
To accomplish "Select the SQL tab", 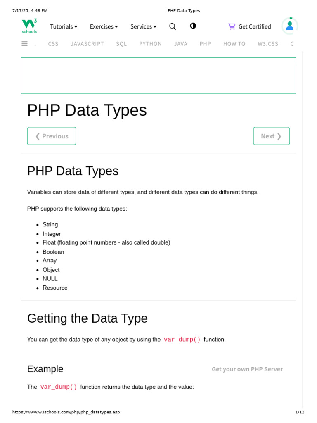I will (x=121, y=44).
